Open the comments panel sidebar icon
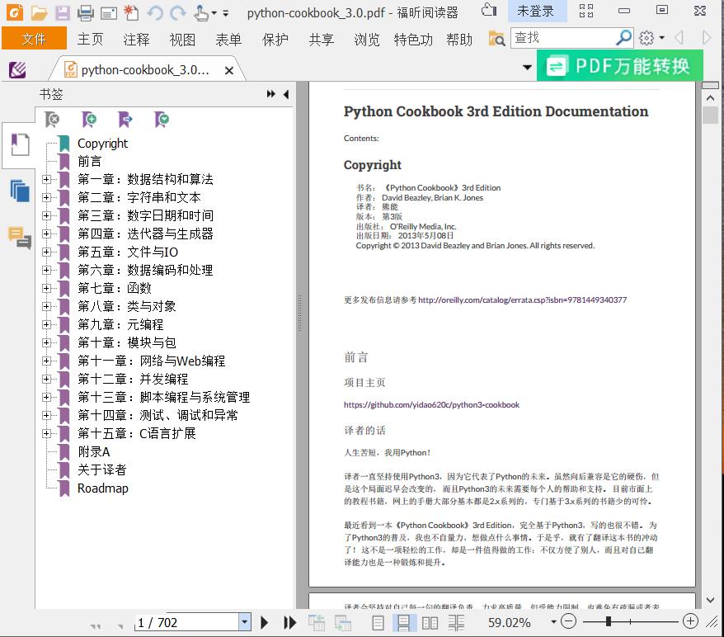The image size is (724, 637). pyautogui.click(x=20, y=238)
